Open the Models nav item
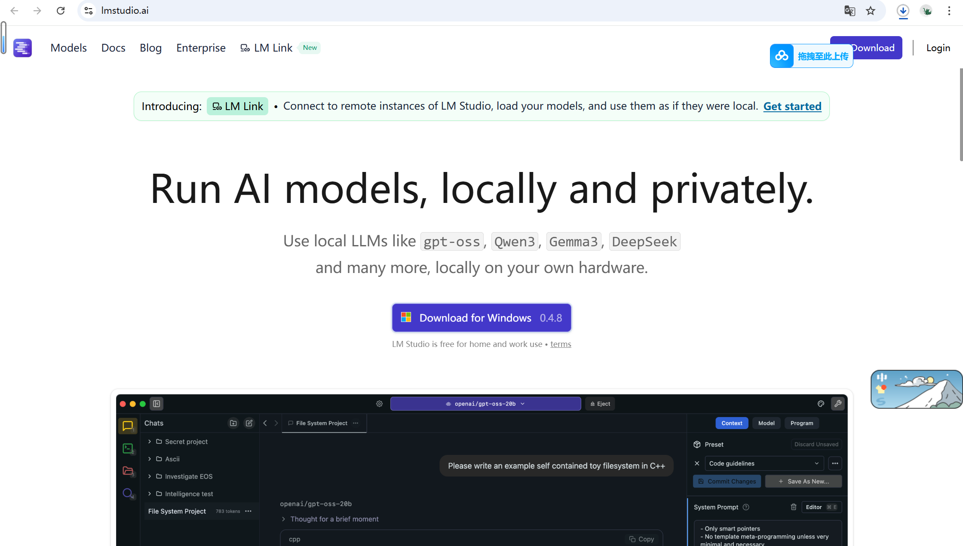 click(68, 48)
